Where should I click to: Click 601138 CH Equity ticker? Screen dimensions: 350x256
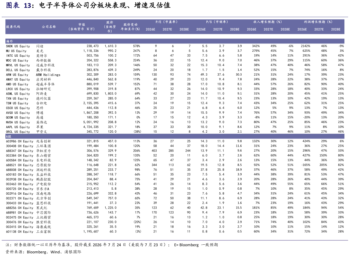(20, 232)
